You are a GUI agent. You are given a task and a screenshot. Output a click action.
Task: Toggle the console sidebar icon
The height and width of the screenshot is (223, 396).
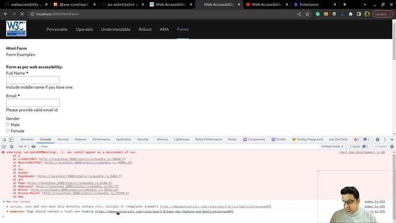point(4,147)
